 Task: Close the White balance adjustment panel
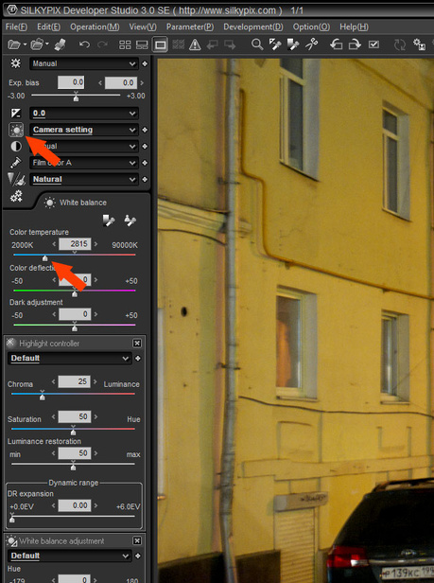(137, 540)
